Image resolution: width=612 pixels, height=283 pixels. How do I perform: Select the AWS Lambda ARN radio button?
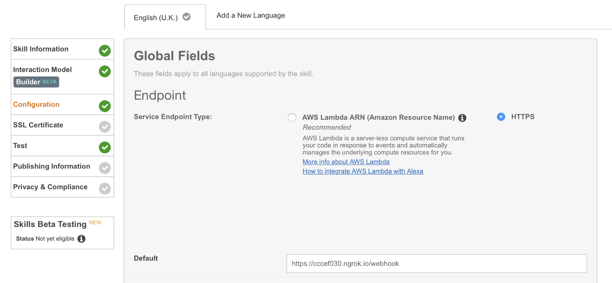pyautogui.click(x=292, y=117)
